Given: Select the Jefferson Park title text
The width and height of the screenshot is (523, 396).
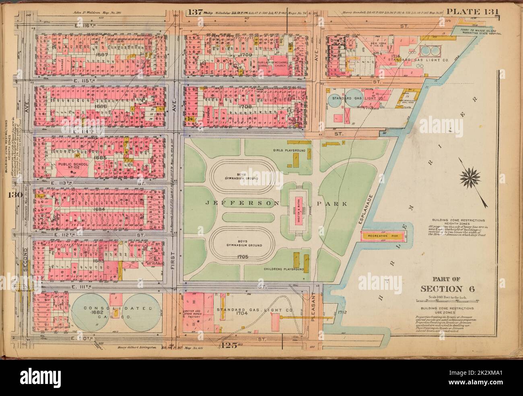Looking at the screenshot, I should click(276, 204).
